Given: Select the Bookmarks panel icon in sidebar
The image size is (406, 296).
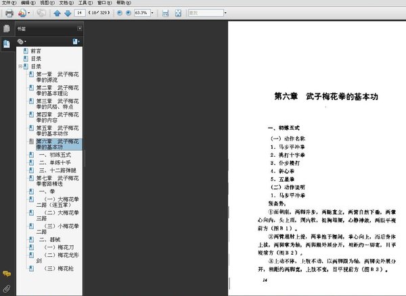Looking at the screenshot, I should point(7,44).
